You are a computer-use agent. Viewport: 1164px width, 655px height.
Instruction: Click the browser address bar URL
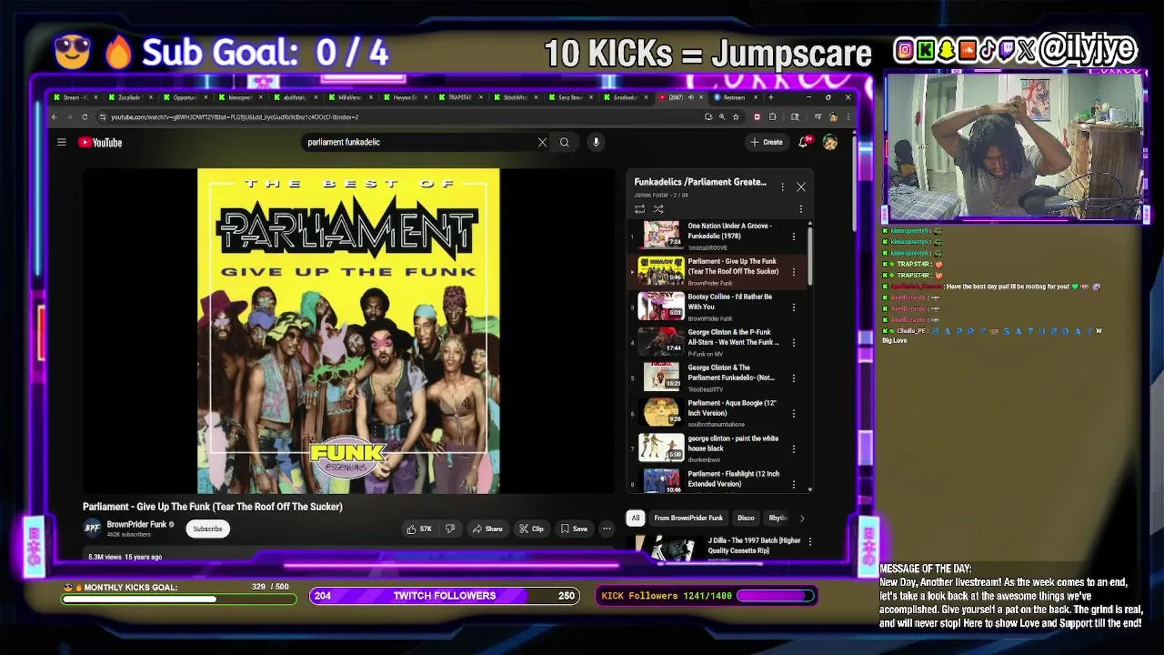(x=235, y=116)
